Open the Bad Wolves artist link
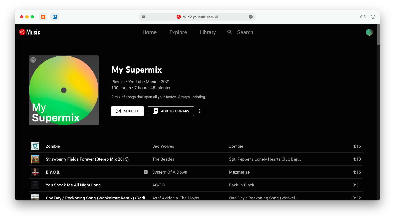 [163, 146]
